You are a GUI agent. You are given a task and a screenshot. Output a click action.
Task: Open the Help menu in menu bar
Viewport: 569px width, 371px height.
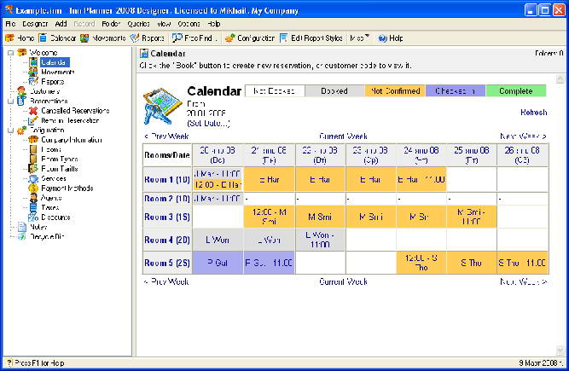click(x=214, y=24)
